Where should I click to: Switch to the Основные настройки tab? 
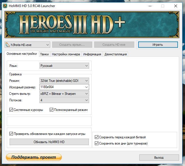pyautogui.click(x=22, y=54)
